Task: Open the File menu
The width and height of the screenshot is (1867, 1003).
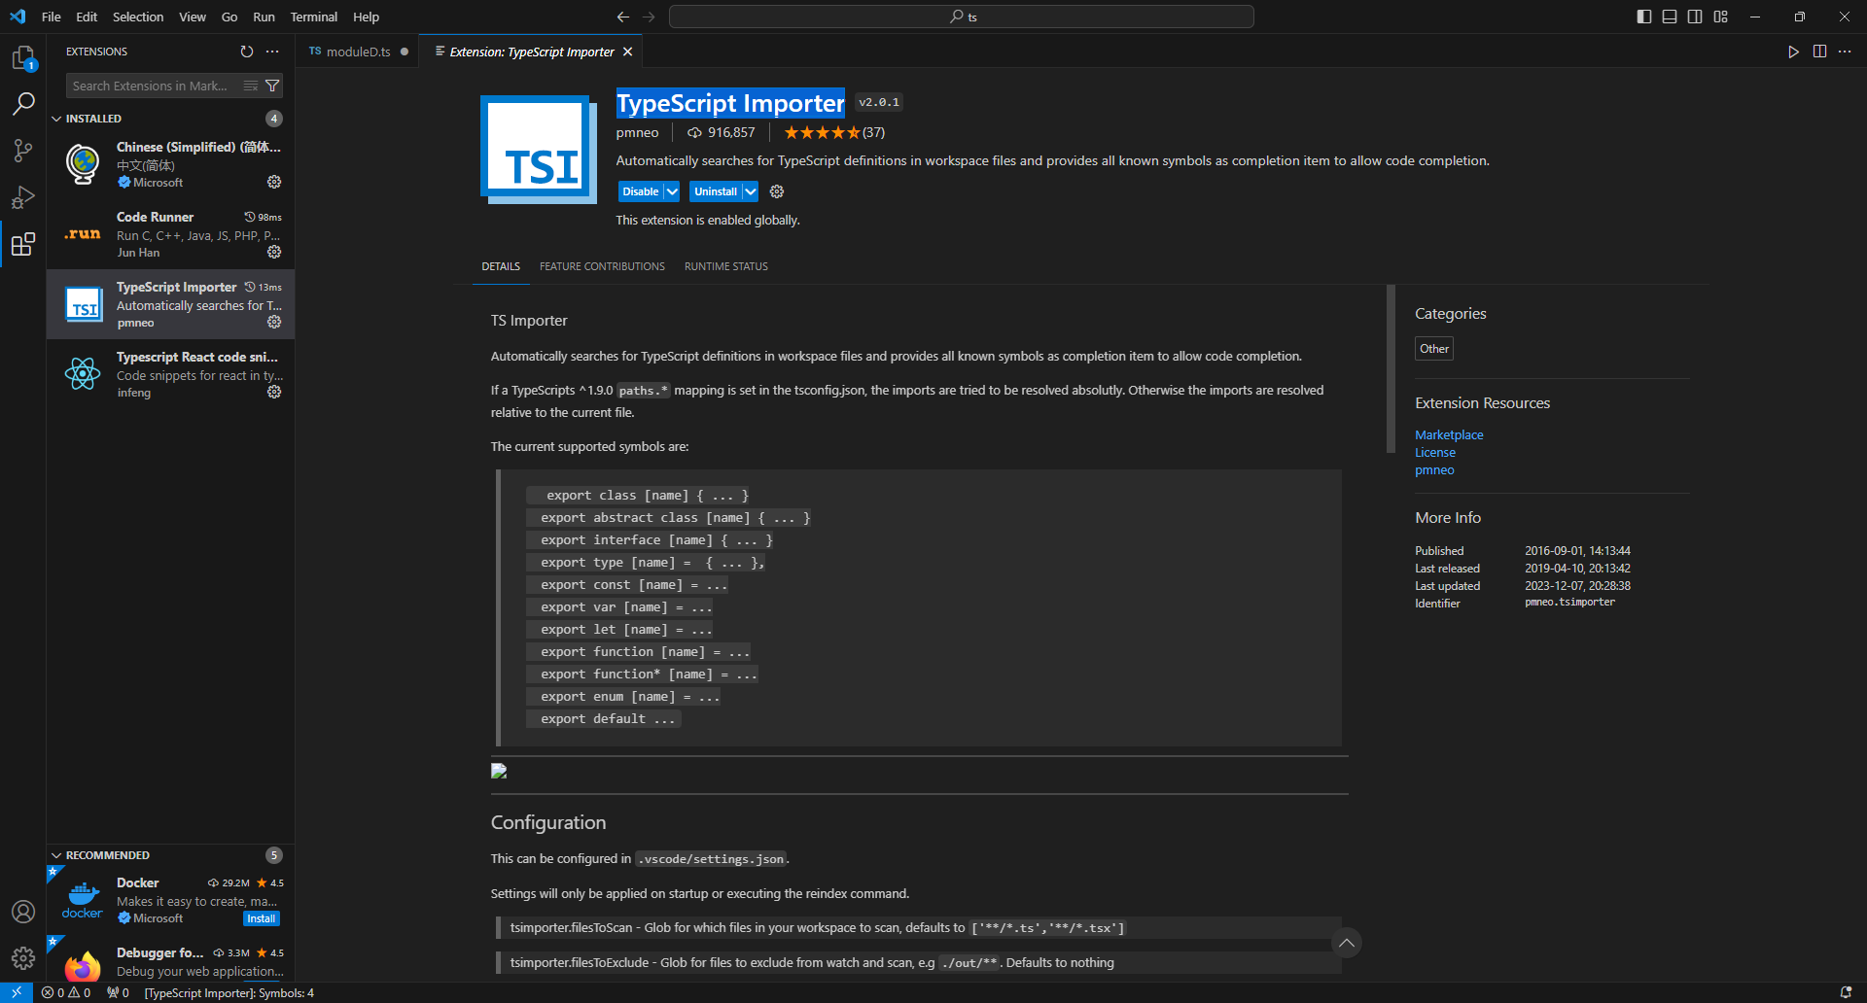Action: pyautogui.click(x=52, y=17)
